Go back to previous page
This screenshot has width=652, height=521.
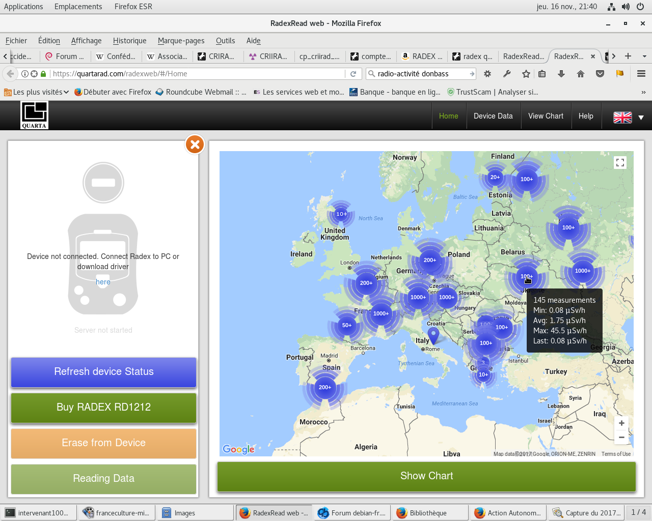coord(10,74)
